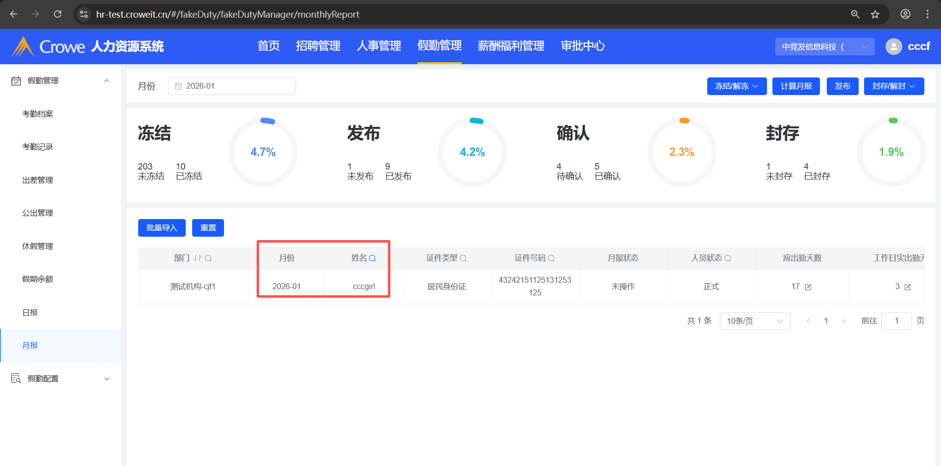941x466 pixels.
Task: Reload the page with browser refresh button
Action: (x=57, y=14)
